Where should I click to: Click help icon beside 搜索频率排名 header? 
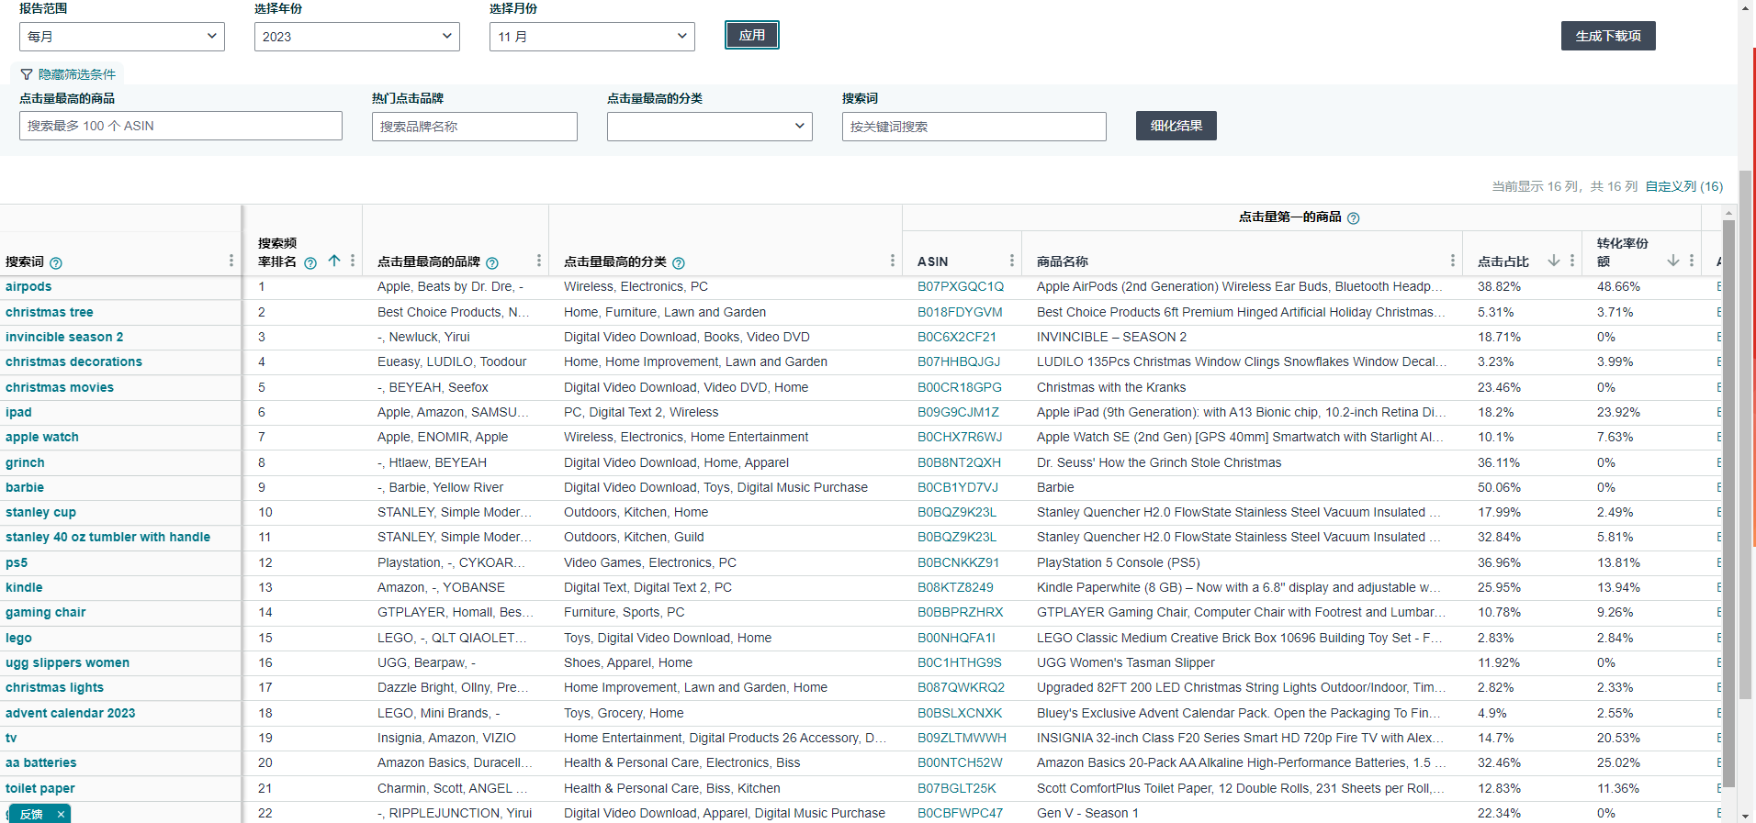point(310,263)
